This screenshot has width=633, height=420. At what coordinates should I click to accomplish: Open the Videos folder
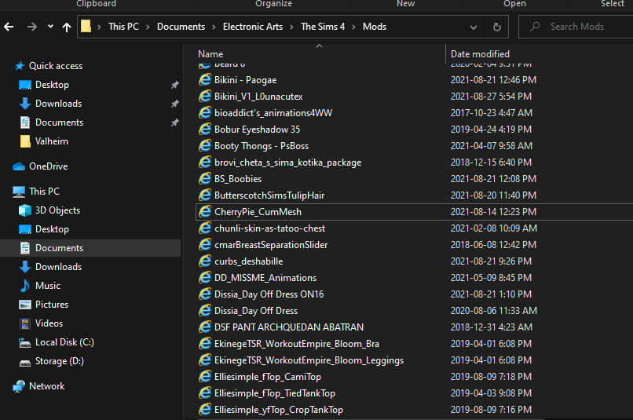tap(49, 323)
